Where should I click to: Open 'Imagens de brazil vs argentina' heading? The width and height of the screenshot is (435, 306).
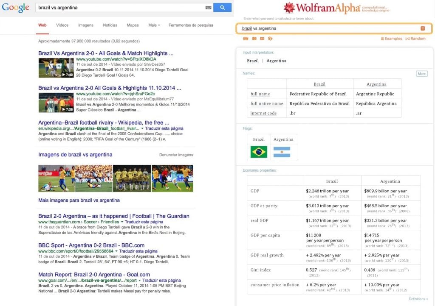tap(75, 155)
